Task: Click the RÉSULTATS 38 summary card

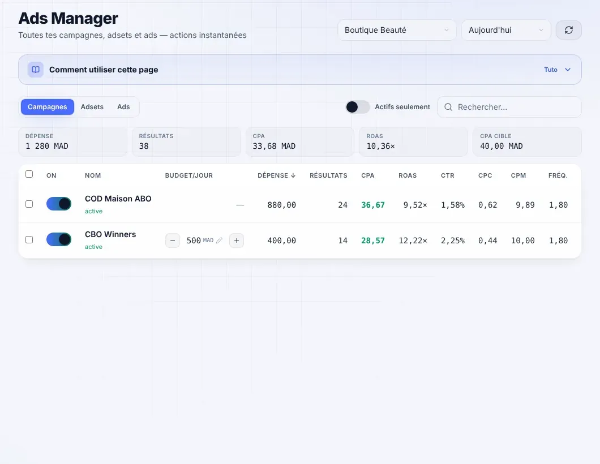Action: coord(186,142)
